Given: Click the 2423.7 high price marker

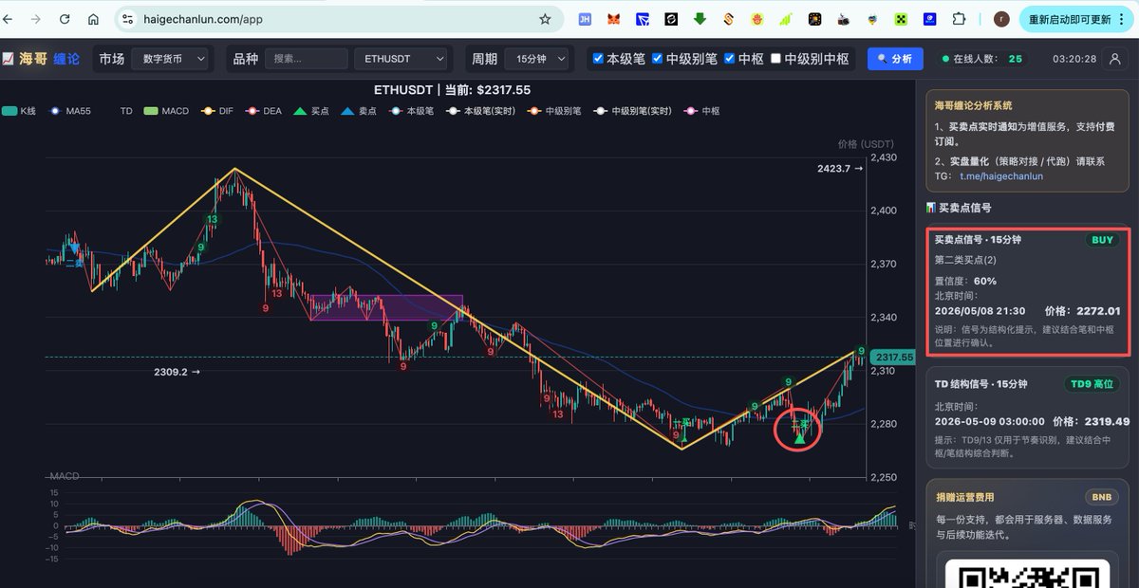Looking at the screenshot, I should pyautogui.click(x=840, y=169).
